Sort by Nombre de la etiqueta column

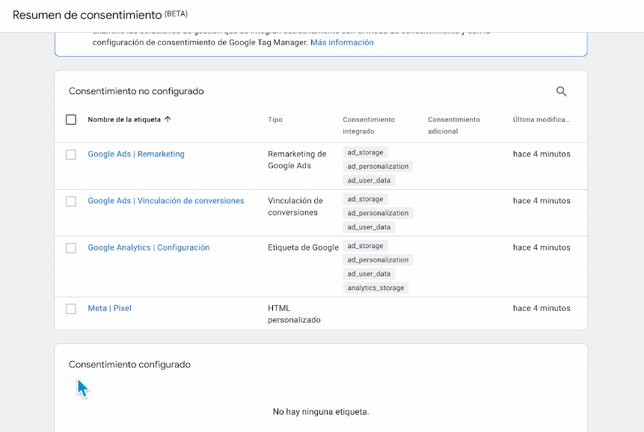coord(123,120)
